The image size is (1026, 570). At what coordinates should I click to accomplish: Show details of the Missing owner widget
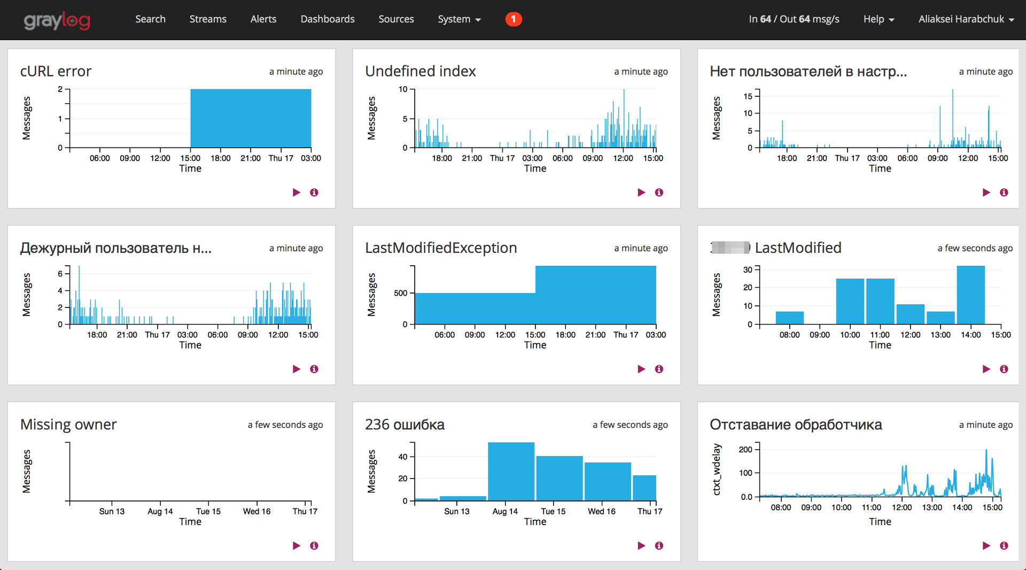click(314, 545)
